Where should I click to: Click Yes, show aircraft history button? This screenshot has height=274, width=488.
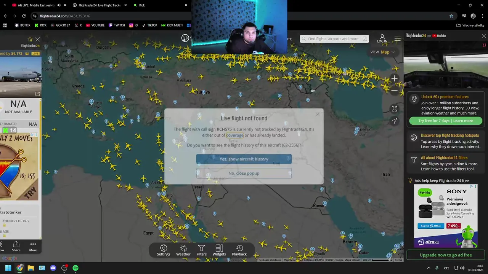pyautogui.click(x=244, y=159)
